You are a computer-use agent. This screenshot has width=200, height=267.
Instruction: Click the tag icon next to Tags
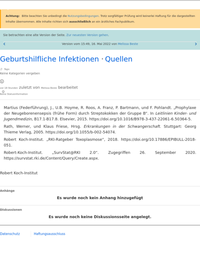[x=1, y=69]
